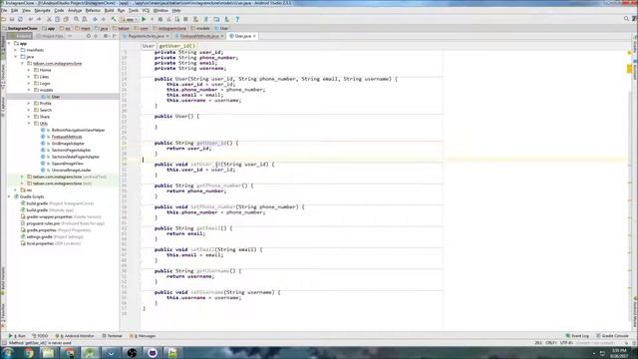Select FirebaseMethods class in project tree
Viewport: 638px width, 359px height.
67,137
